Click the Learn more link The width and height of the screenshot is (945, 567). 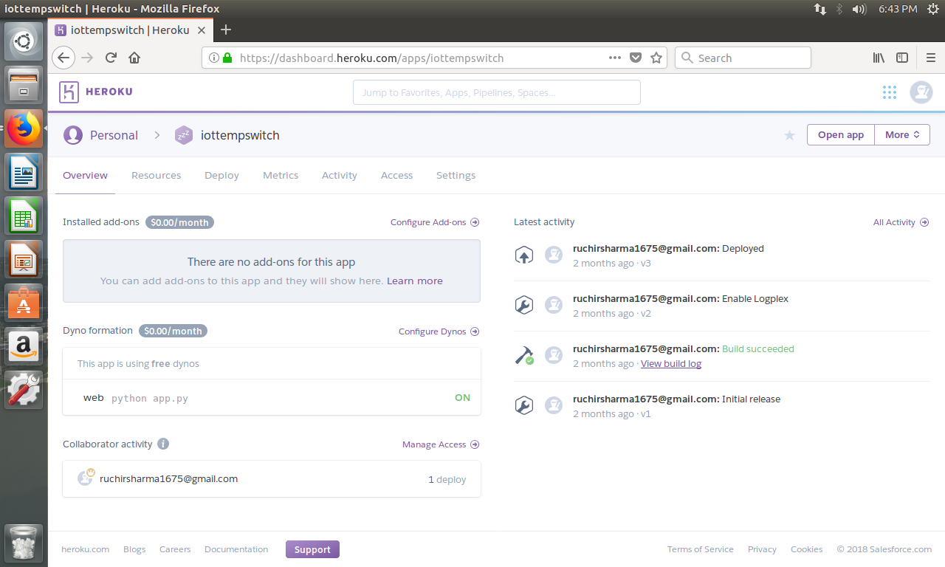pyautogui.click(x=415, y=281)
